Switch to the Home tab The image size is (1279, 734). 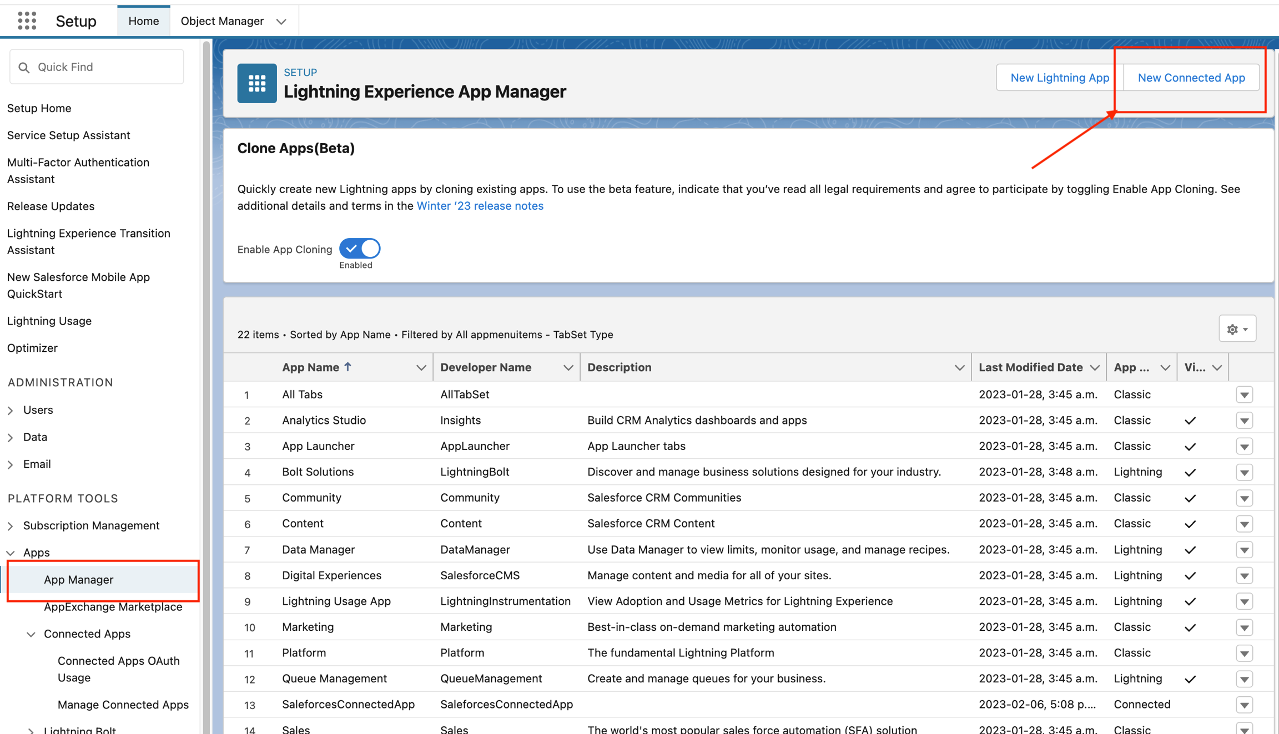click(x=143, y=21)
